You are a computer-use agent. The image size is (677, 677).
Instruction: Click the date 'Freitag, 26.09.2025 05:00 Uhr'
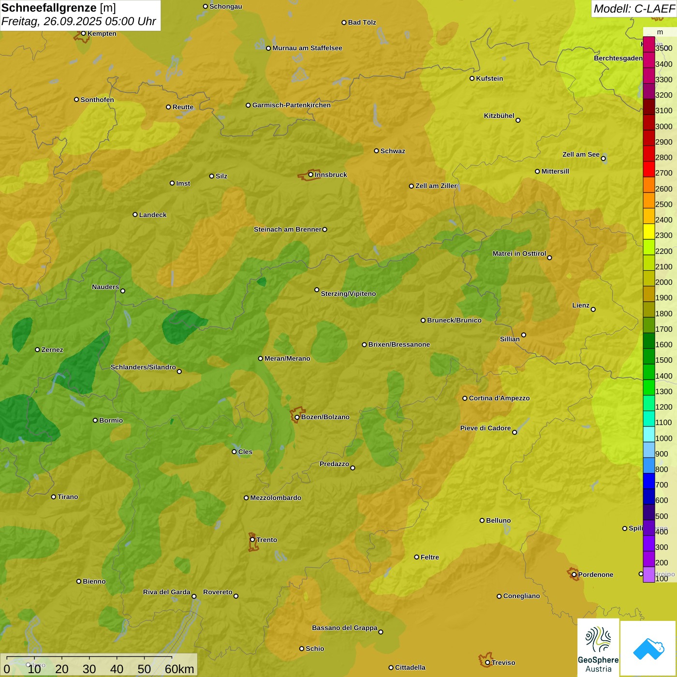click(x=79, y=21)
